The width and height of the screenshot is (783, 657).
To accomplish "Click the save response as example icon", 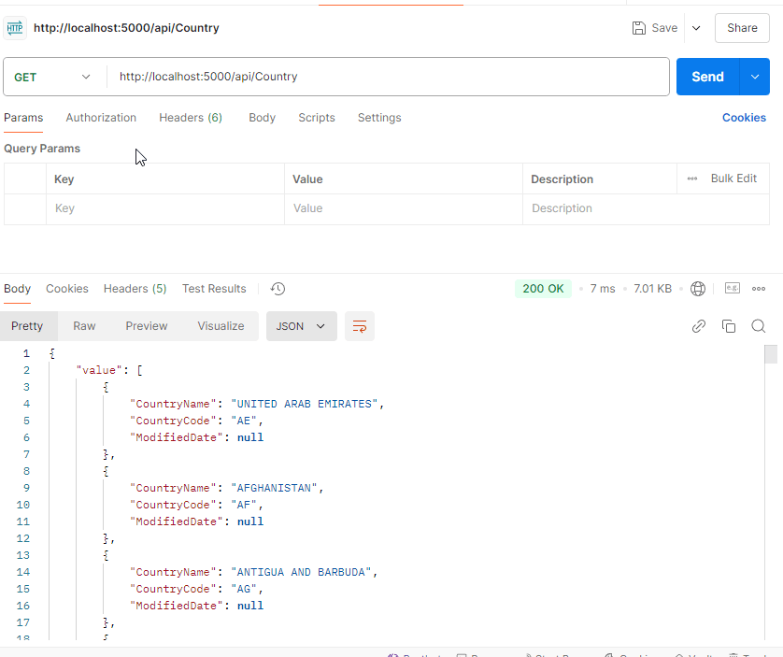I will click(x=733, y=289).
